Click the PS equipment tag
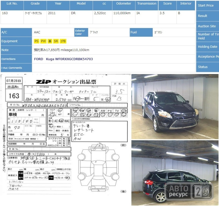The height and width of the screenshot is (206, 219). click(37, 41)
